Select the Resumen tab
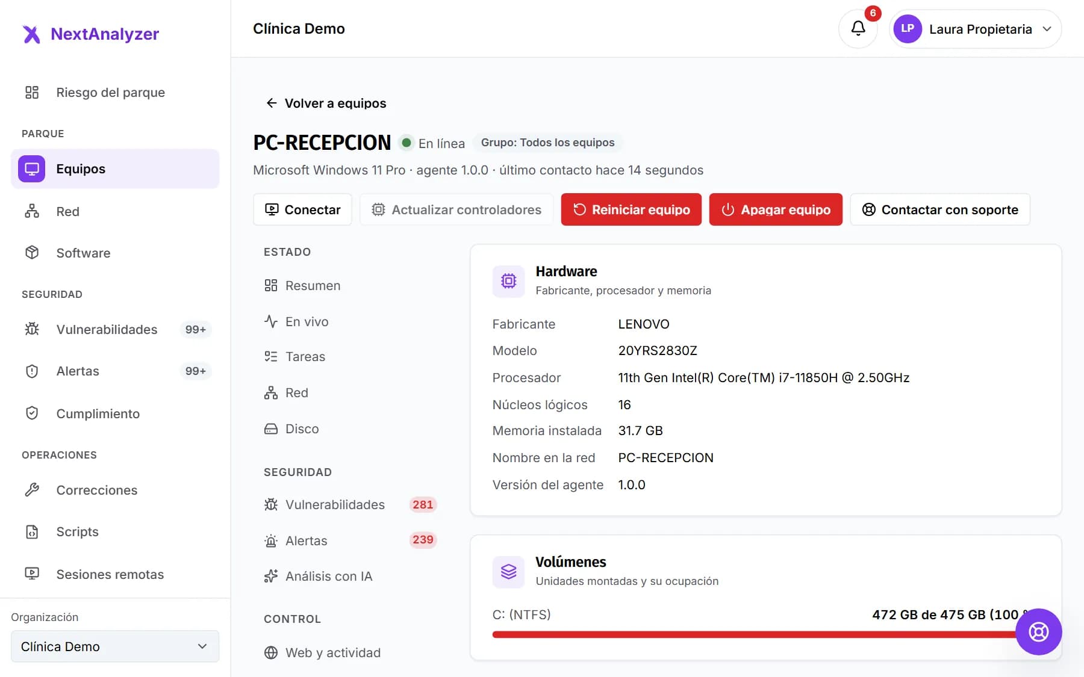Image resolution: width=1084 pixels, height=677 pixels. (350, 285)
